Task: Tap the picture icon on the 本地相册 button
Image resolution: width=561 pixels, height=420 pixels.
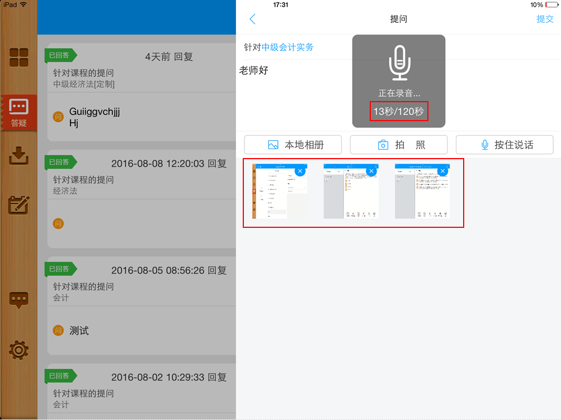Action: [274, 144]
